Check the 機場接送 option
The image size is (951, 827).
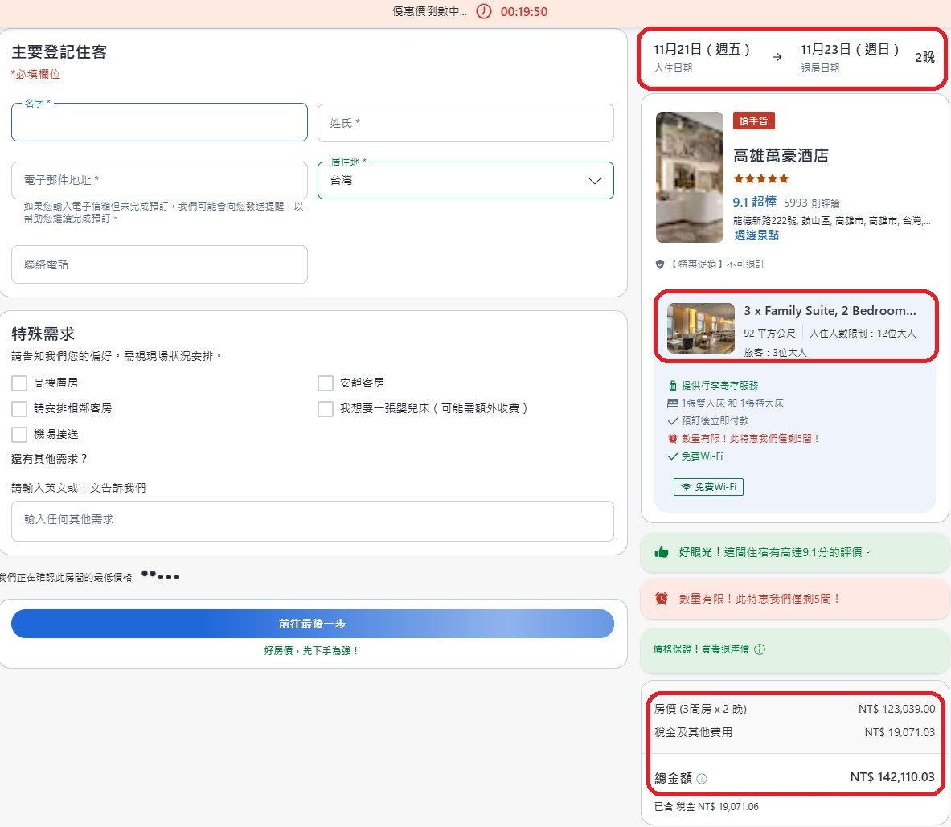[19, 434]
